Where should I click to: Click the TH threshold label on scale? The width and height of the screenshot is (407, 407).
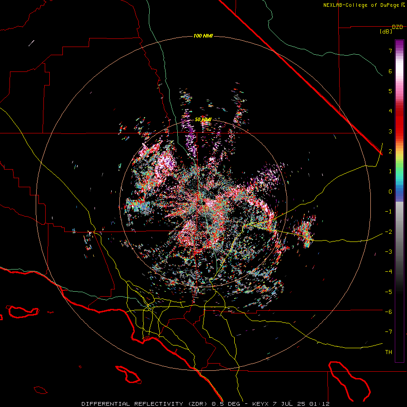pyautogui.click(x=388, y=352)
